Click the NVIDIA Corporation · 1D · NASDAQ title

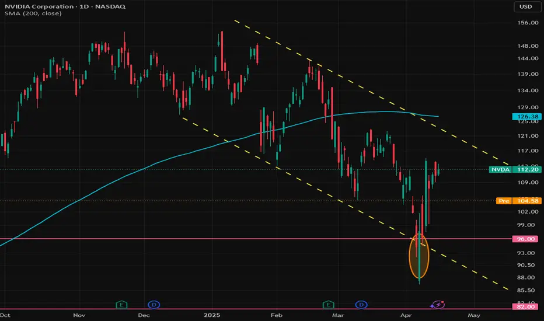tap(65, 6)
